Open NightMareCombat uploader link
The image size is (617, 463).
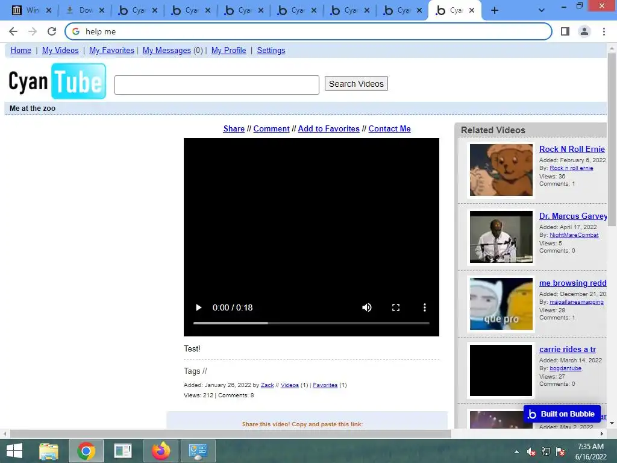point(574,235)
